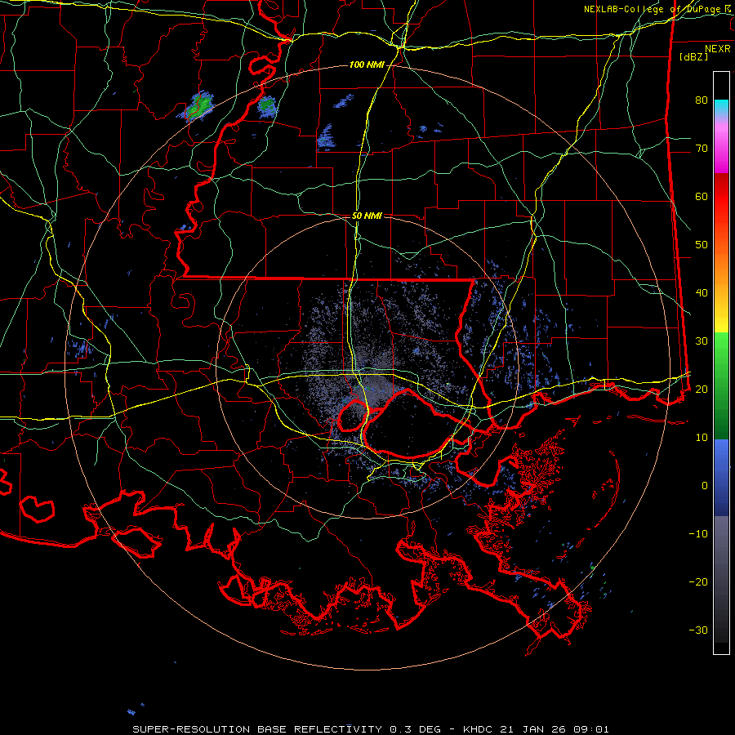Viewport: 735px width, 735px height.
Task: Click the -20 value on the dBZ scale
Action: pyautogui.click(x=698, y=581)
